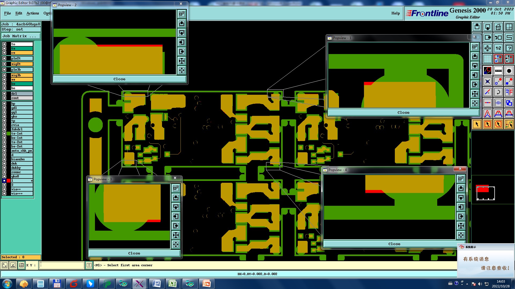
Task: Click the question mark help icon
Action: (509, 48)
